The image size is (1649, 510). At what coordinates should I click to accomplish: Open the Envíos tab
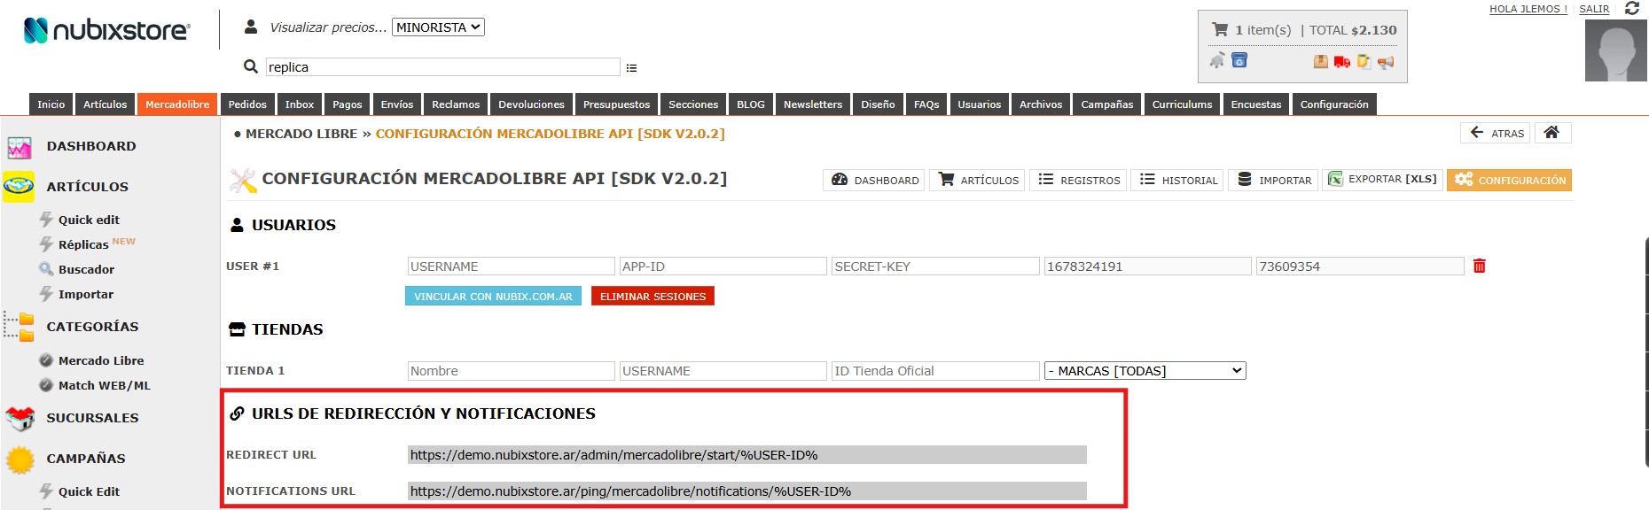point(397,104)
